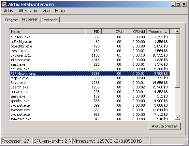Image resolution: width=189 pixels, height=146 pixels.
Task: Select the spoolsv.exe process row
Action: tap(90, 101)
